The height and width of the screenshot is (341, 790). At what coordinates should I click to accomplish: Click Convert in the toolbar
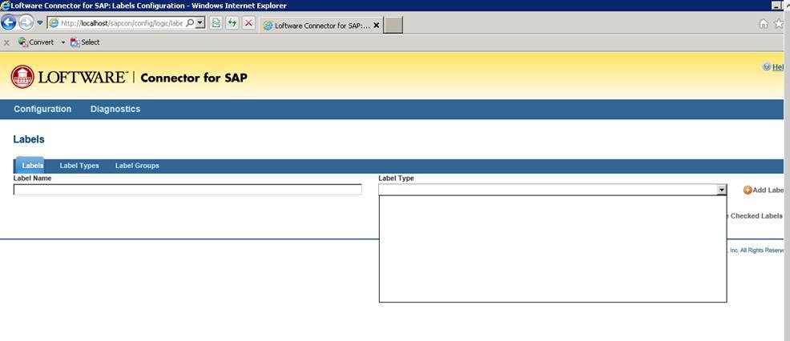(x=36, y=42)
